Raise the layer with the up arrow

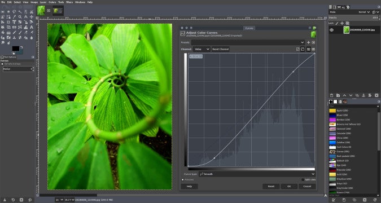(344, 95)
